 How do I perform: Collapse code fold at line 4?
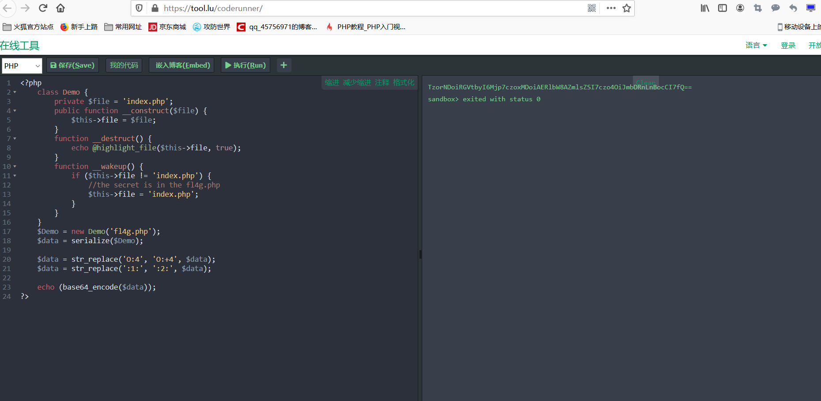(15, 111)
